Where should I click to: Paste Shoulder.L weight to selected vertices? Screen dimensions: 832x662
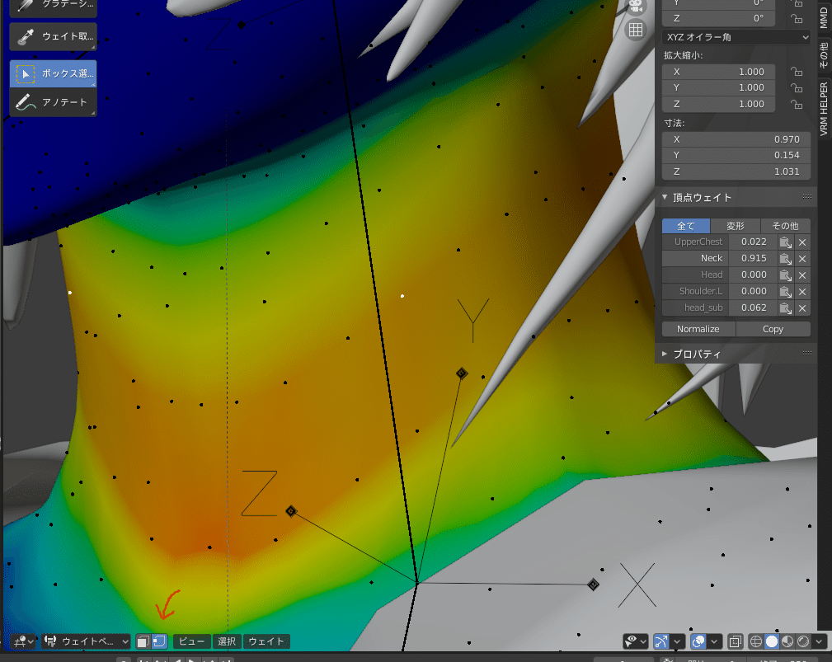click(786, 292)
